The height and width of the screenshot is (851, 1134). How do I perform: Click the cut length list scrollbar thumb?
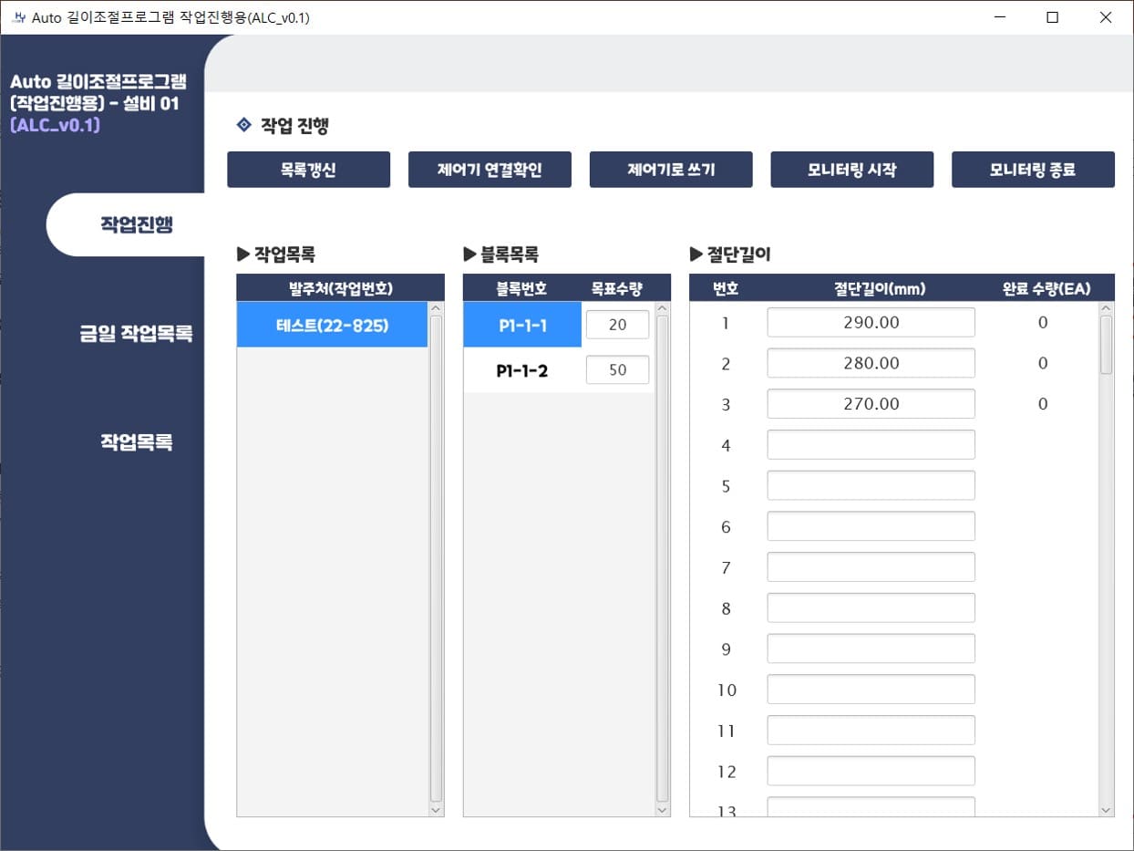[1106, 345]
